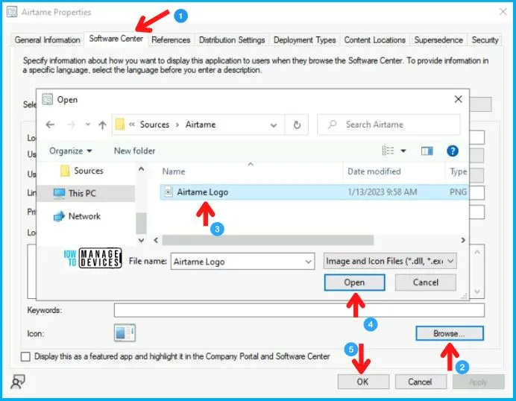Screen dimensions: 516x401
Task: Click file list horizontal scrollbar
Action: (x=268, y=240)
